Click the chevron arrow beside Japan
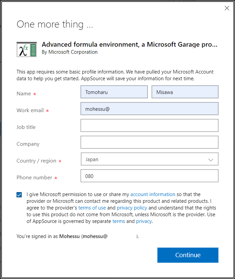This screenshot has height=279, width=235. (x=211, y=159)
